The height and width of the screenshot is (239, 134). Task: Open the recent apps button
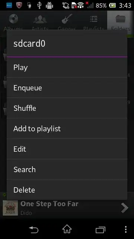(x=100, y=230)
